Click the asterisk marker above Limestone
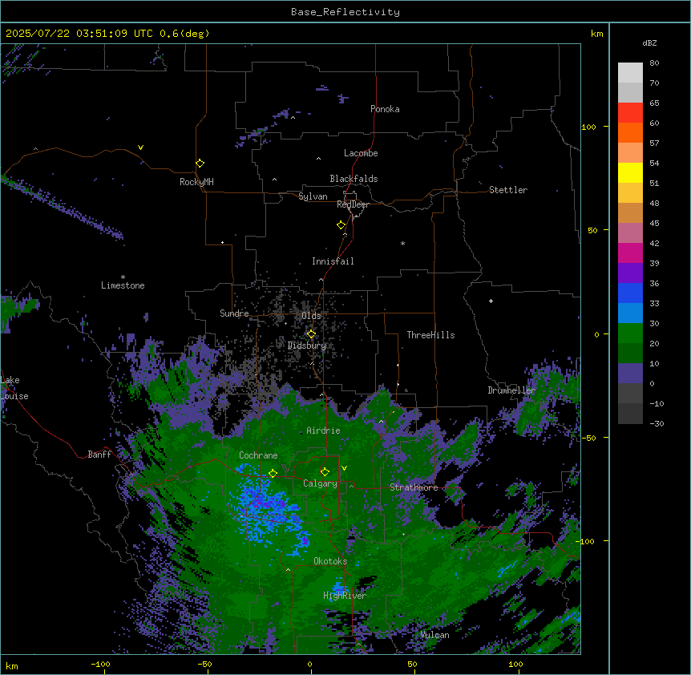This screenshot has height=675, width=691. pos(123,277)
